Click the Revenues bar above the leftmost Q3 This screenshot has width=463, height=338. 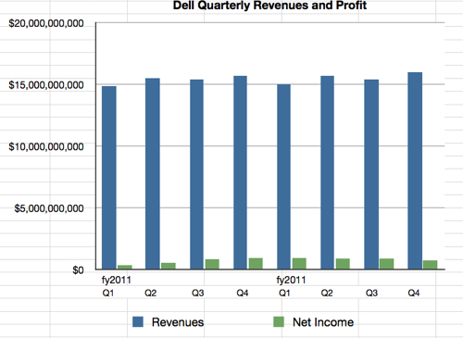pos(196,174)
